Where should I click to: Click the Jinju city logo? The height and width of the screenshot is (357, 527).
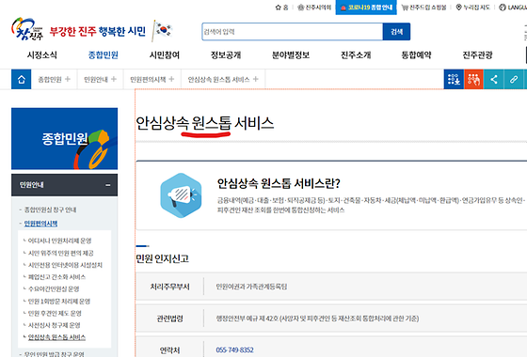(x=27, y=29)
